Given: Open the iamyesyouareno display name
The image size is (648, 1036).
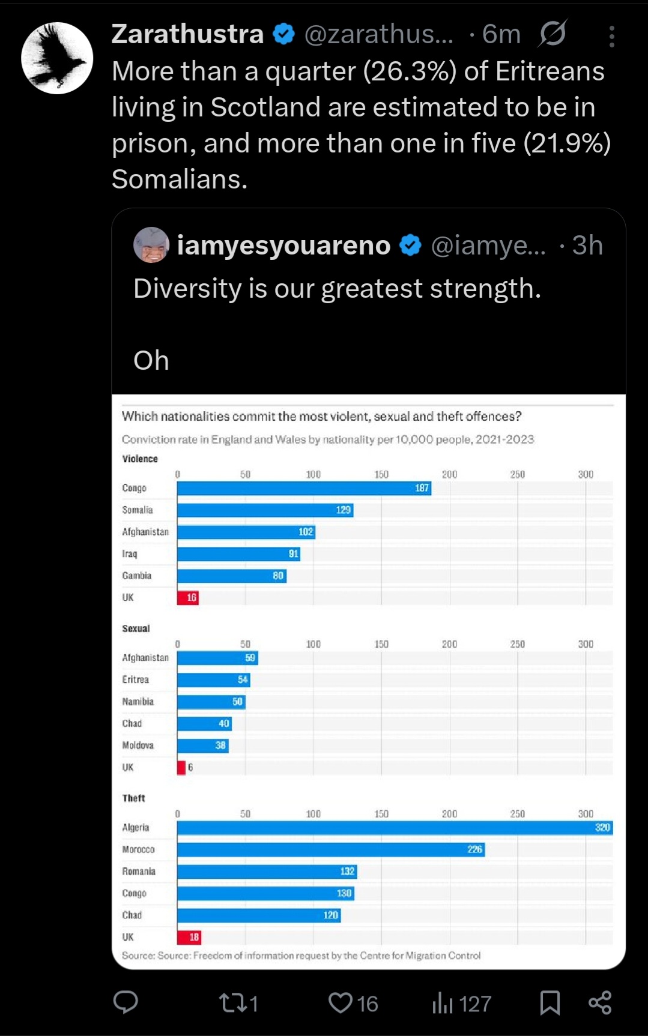Looking at the screenshot, I should [x=283, y=245].
